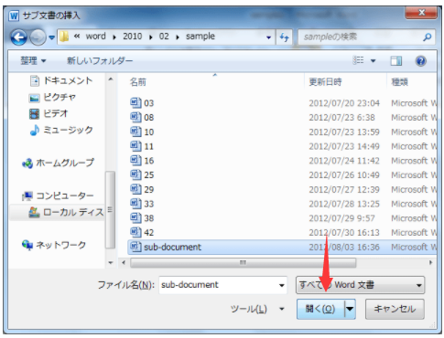Click date 2012/07/26 10:49 of file 25
The height and width of the screenshot is (338, 444).
pos(344,175)
